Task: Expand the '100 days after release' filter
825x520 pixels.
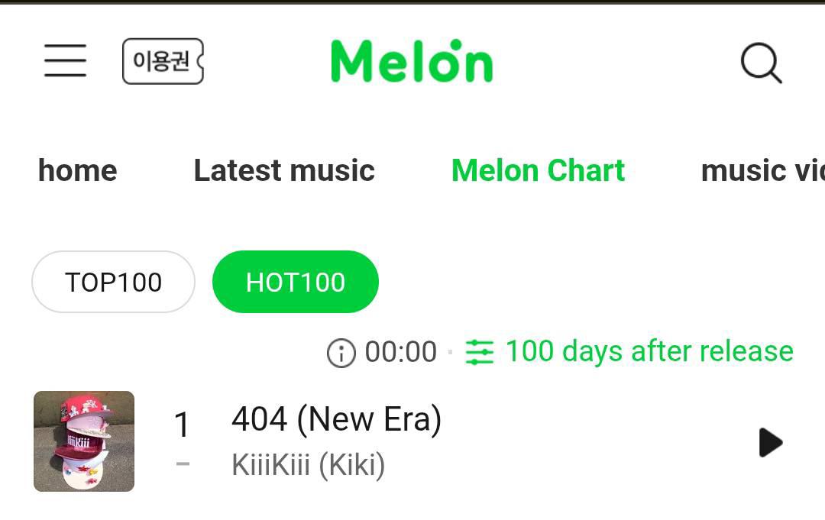Action: click(x=649, y=351)
